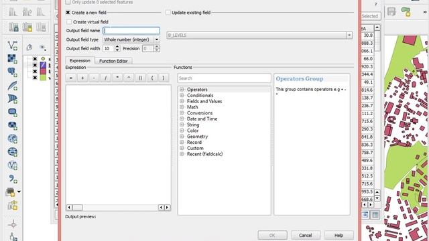Insert the caret power operator

point(129,78)
